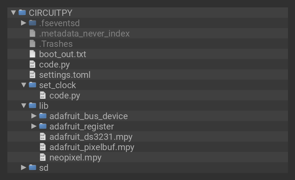
Task: Collapse the set_clock folder
Action: click(x=24, y=85)
